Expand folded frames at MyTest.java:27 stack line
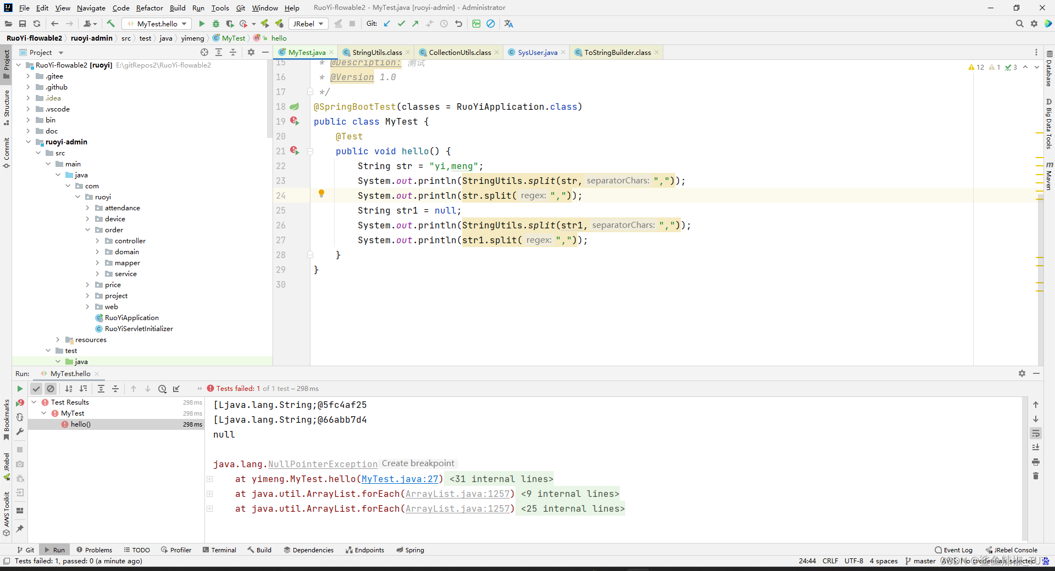This screenshot has height=571, width=1055. click(x=209, y=479)
